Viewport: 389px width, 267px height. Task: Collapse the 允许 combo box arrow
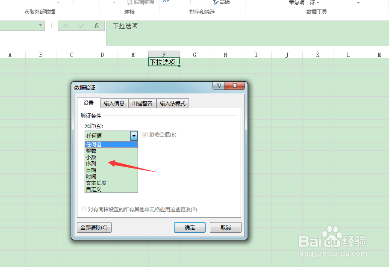(134, 136)
